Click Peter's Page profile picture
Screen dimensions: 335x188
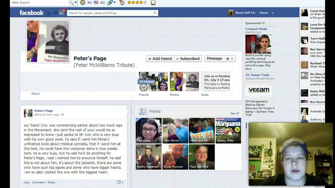tap(48, 41)
